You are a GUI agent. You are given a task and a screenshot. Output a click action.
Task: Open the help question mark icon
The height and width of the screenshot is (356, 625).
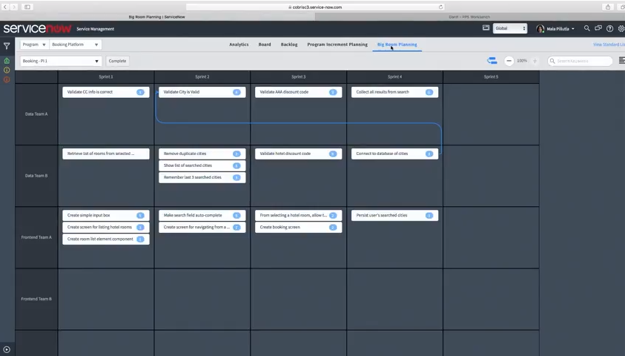pyautogui.click(x=610, y=28)
